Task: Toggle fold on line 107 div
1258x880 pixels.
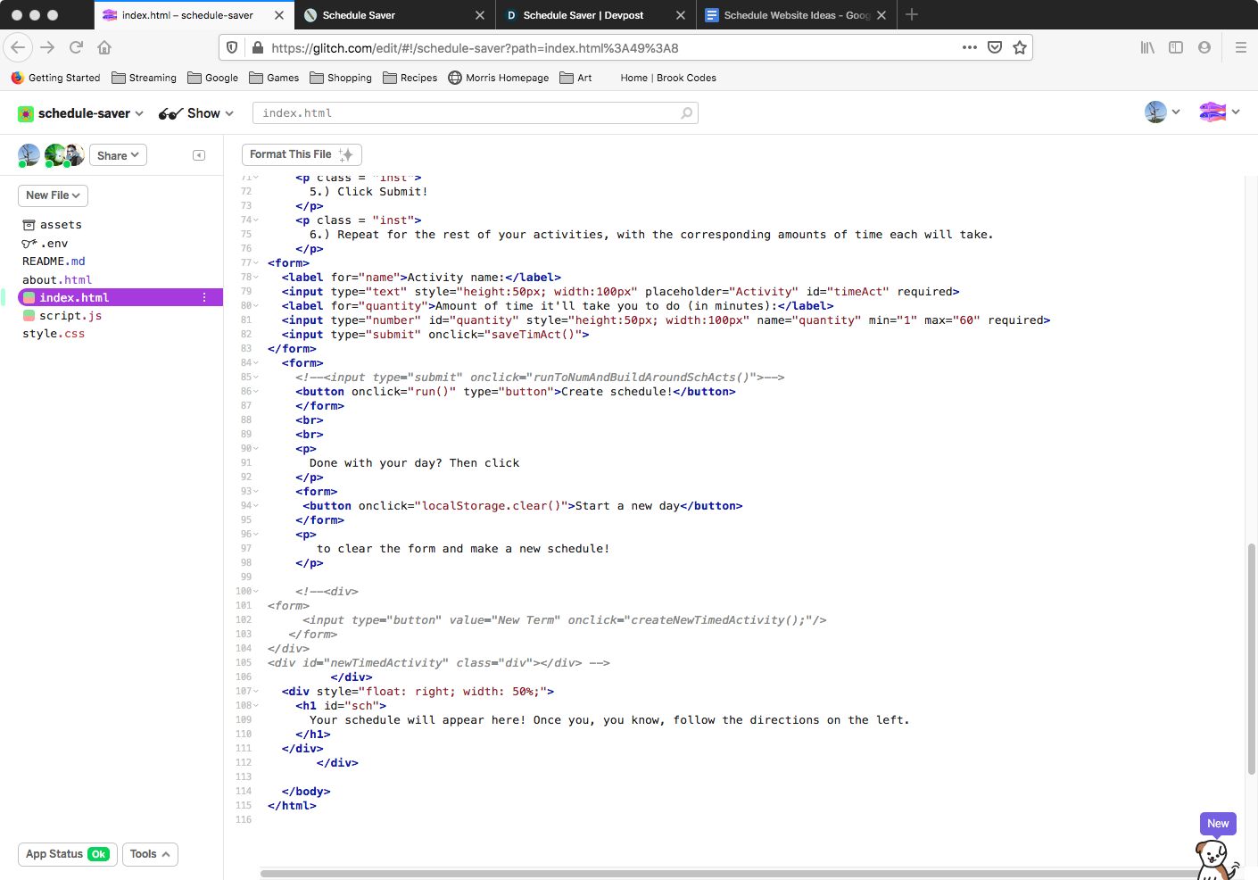Action: point(256,692)
